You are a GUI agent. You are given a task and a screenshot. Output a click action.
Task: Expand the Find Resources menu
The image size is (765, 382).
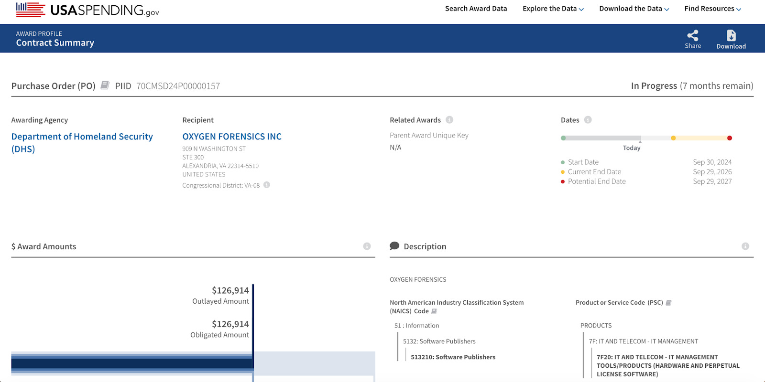[713, 9]
